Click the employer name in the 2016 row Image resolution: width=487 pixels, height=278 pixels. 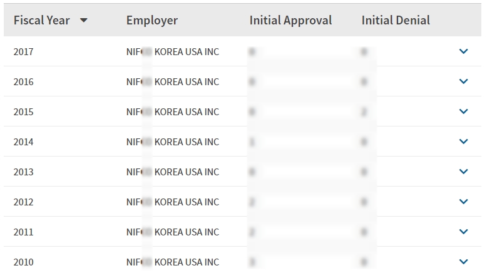173,81
